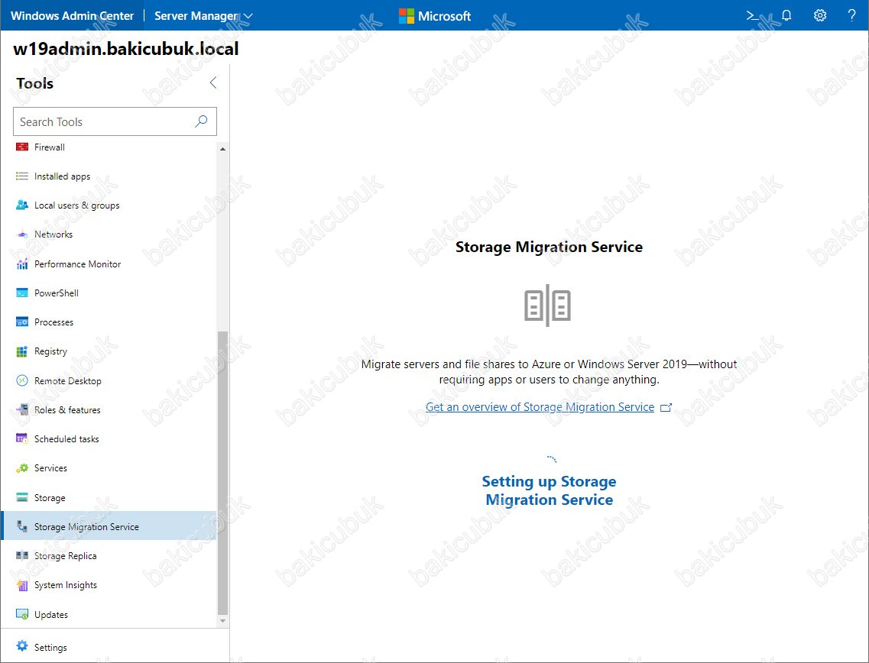Click the Processes icon
869x663 pixels.
tap(22, 322)
